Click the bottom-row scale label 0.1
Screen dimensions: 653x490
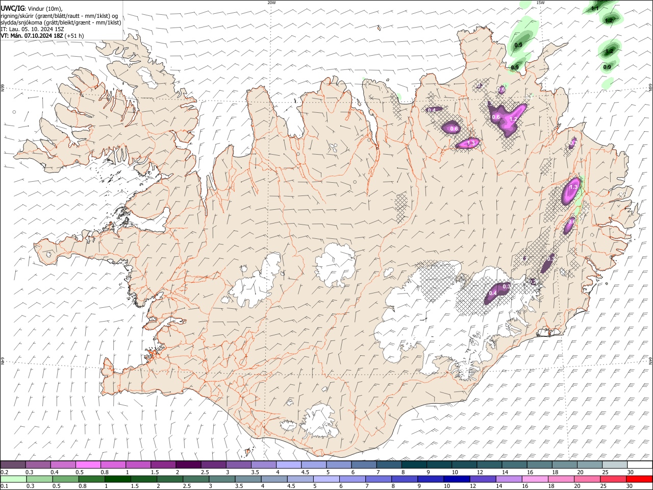click(4, 486)
